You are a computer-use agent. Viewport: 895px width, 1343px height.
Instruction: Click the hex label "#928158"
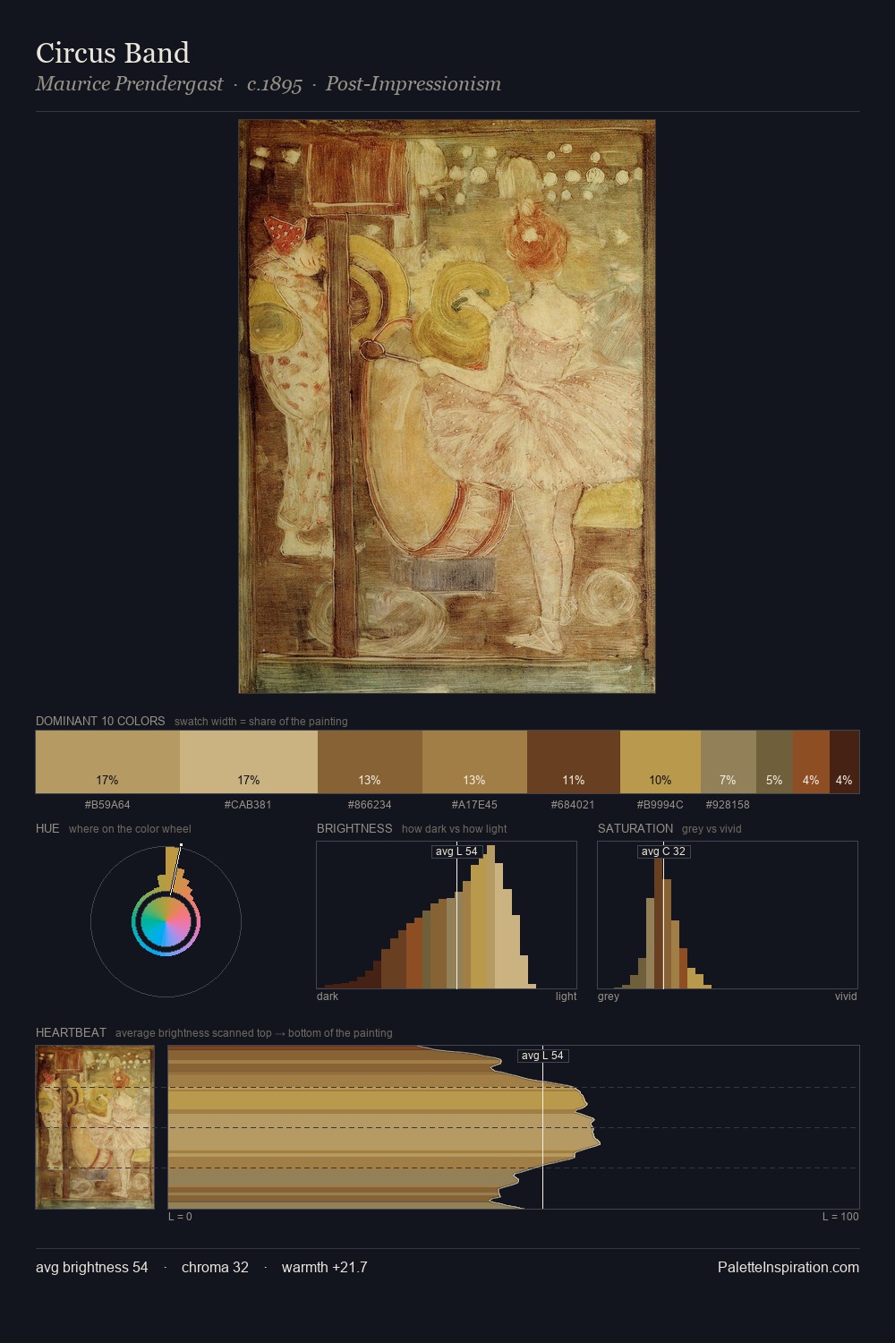(728, 805)
